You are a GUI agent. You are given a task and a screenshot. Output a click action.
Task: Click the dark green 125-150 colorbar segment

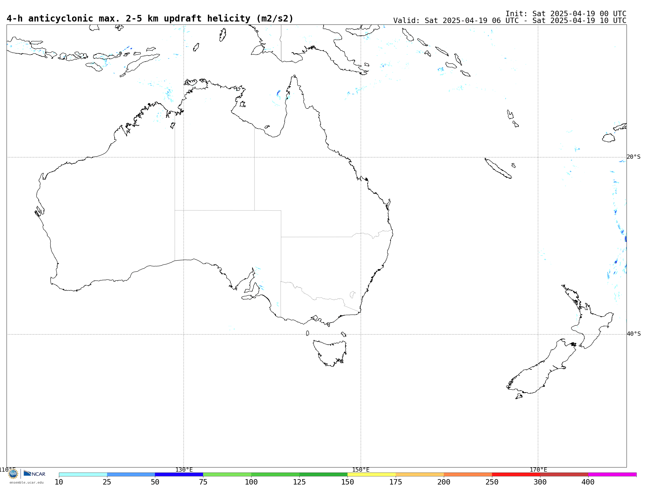(x=323, y=475)
